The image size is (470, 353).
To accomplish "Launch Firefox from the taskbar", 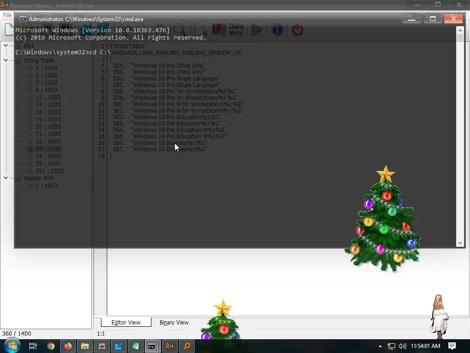I will coord(68,346).
